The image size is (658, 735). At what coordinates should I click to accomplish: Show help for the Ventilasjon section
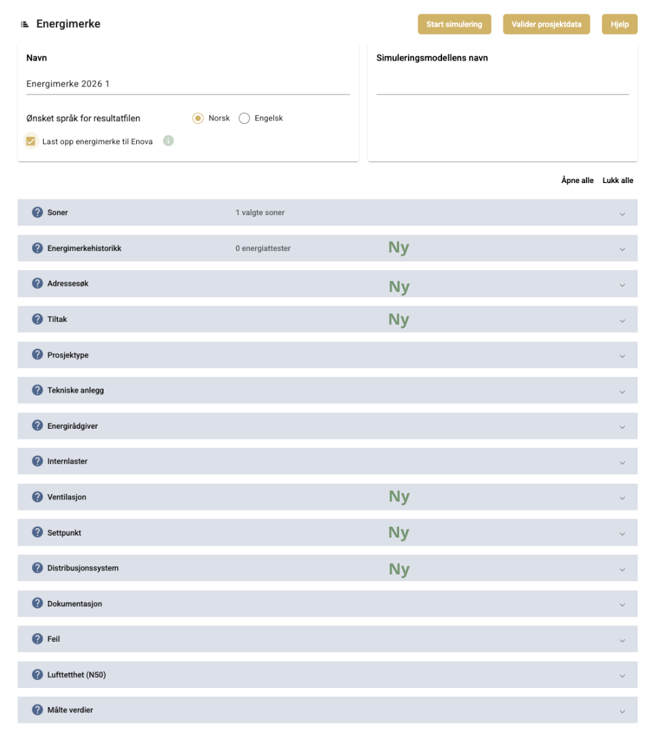point(37,497)
